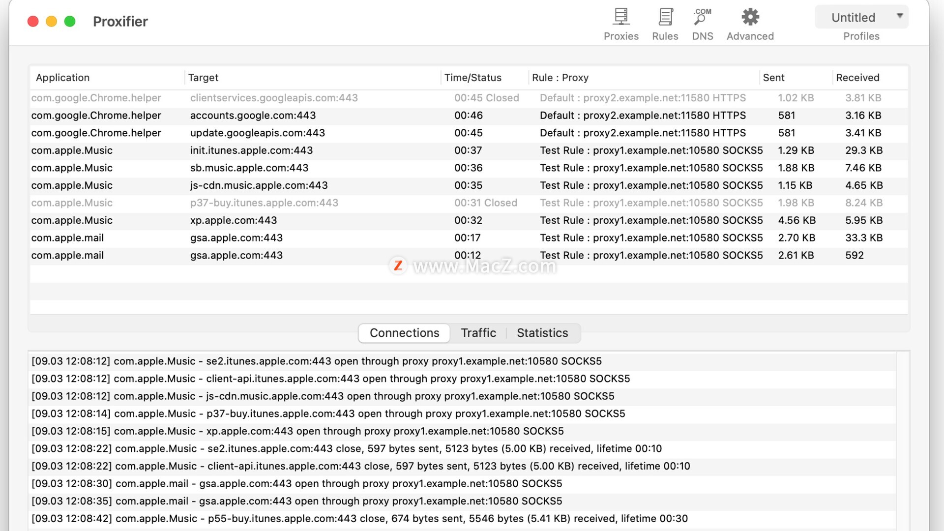Click the 12:08:35 gsa.apple.com log entry
This screenshot has height=531, width=944.
point(463,501)
